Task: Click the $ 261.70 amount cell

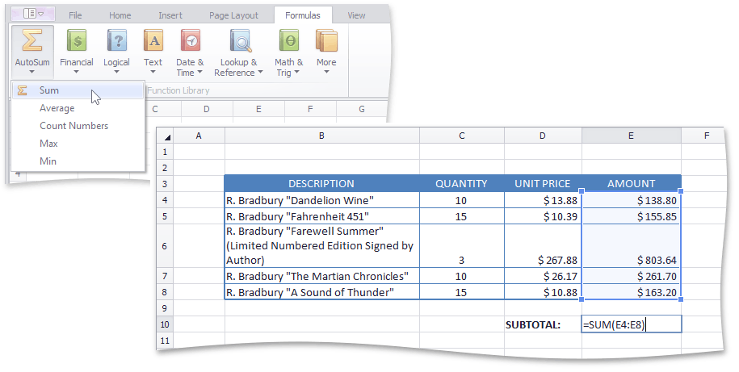Action: [x=632, y=276]
